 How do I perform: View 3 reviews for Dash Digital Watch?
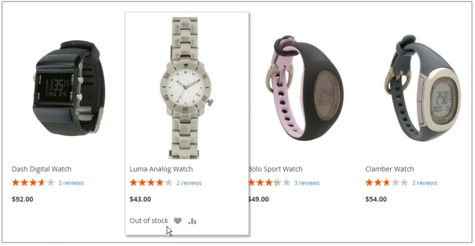(71, 183)
